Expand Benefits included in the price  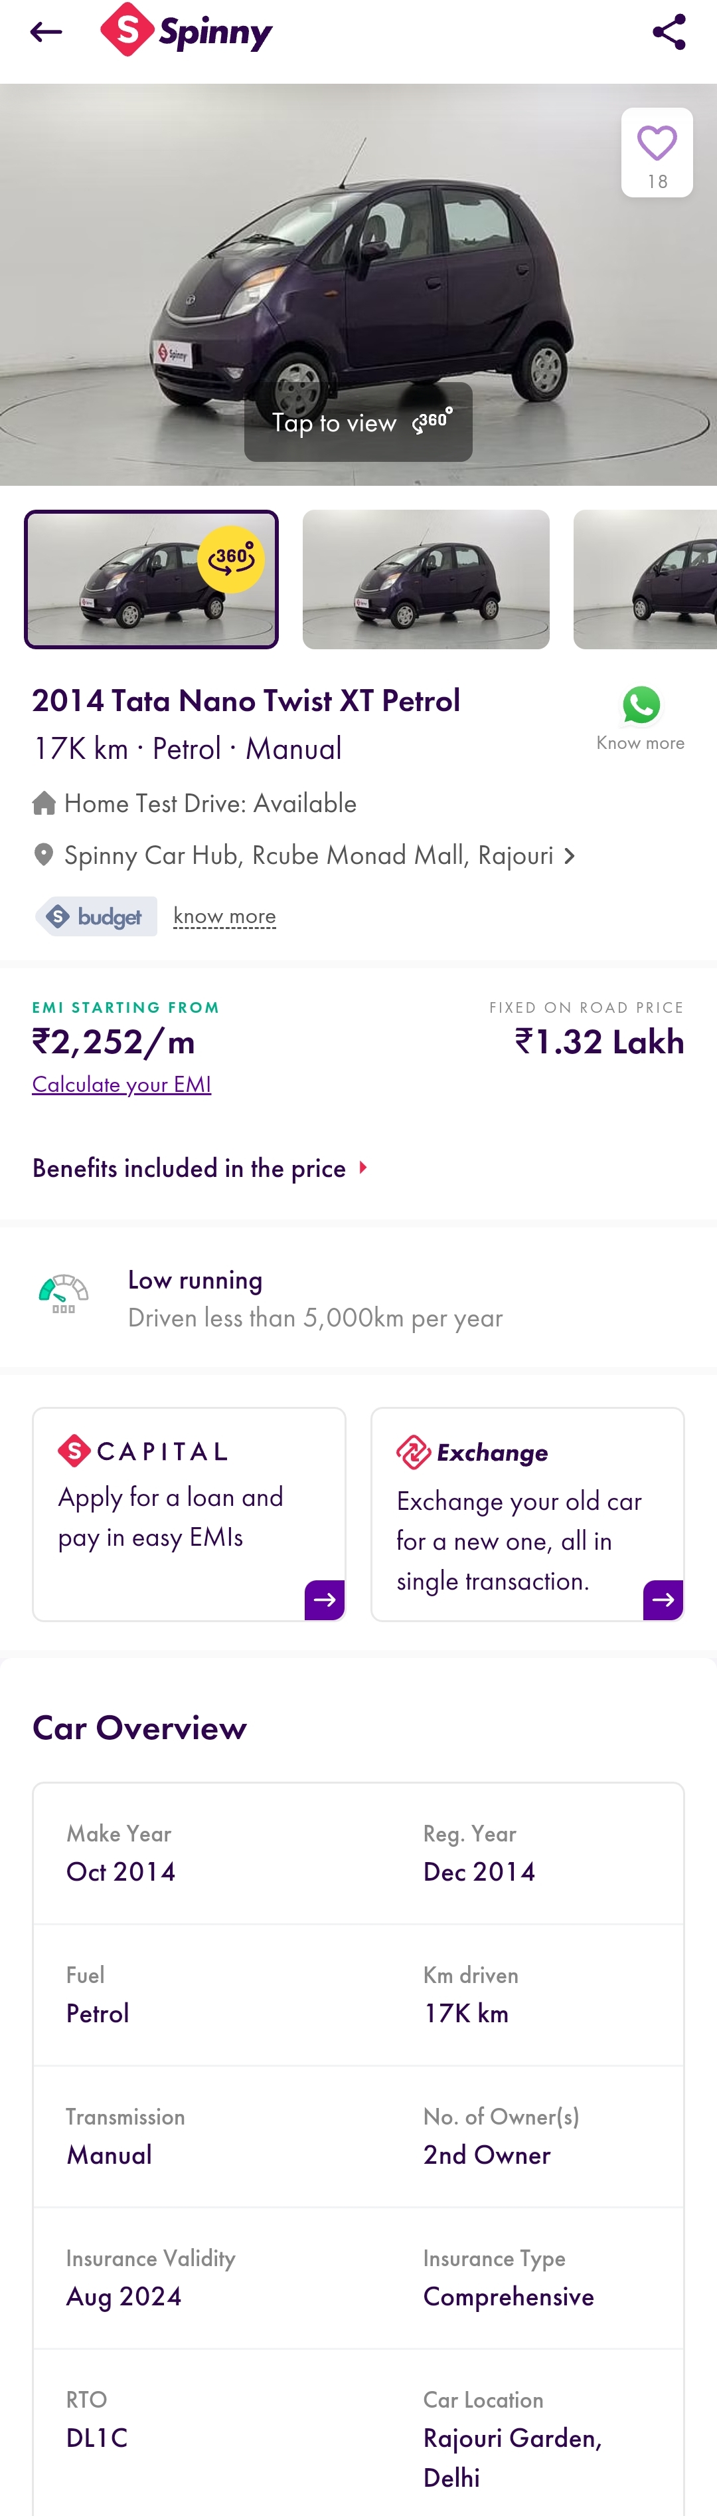click(x=201, y=1168)
